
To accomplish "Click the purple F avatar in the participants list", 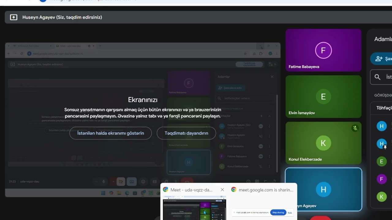I will click(x=382, y=179).
